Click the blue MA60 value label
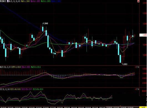The height and width of the screenshot is (108, 147). 56,1
